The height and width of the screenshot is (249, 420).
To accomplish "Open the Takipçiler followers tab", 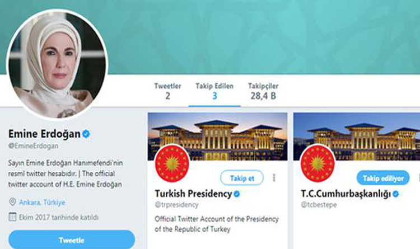I will click(263, 91).
